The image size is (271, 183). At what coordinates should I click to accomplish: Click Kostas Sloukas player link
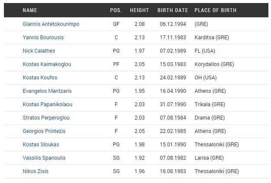pos(41,145)
